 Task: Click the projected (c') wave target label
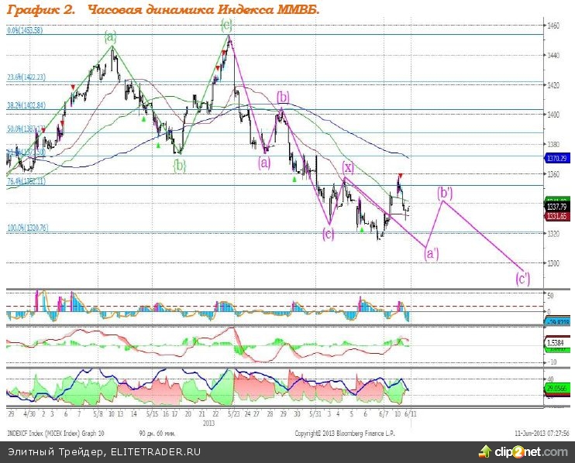click(x=523, y=277)
